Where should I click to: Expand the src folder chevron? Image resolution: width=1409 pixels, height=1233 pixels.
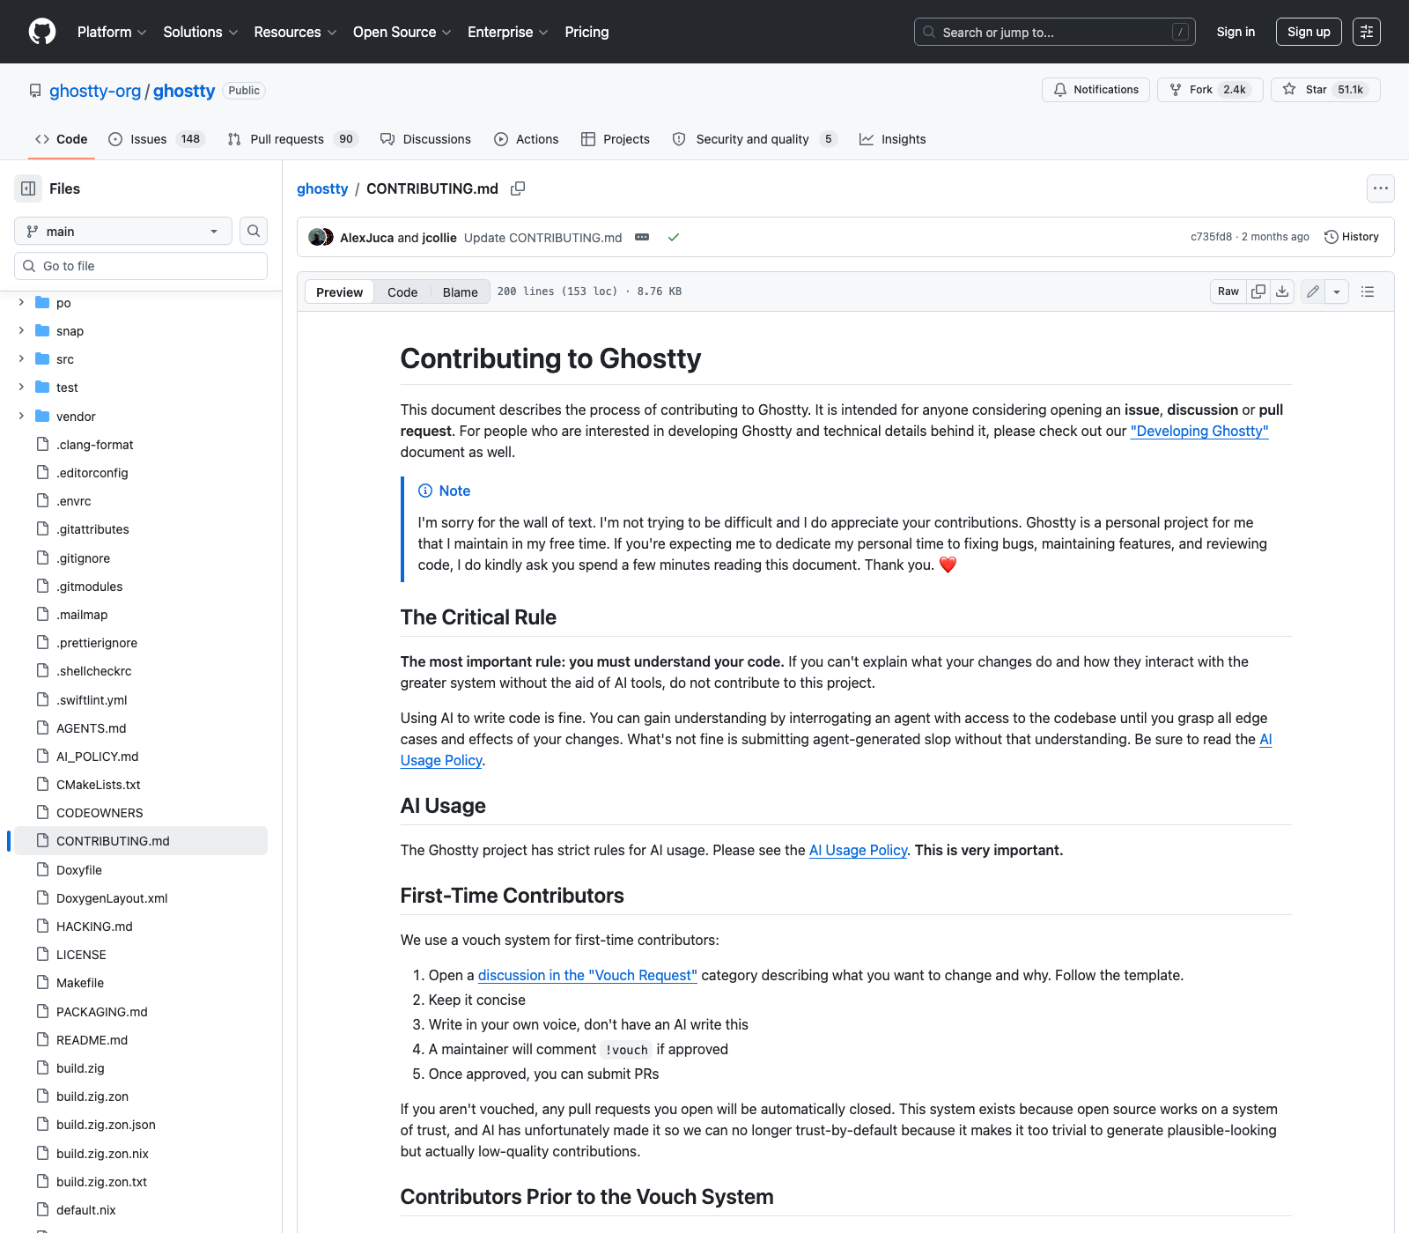coord(21,358)
